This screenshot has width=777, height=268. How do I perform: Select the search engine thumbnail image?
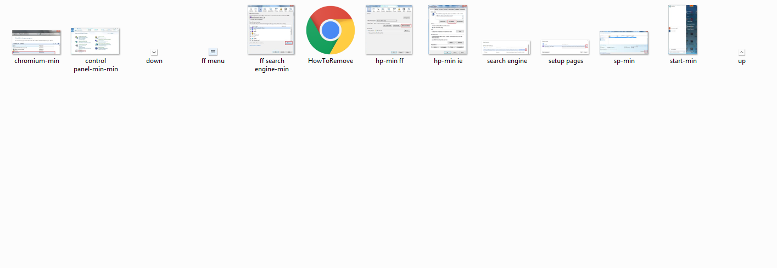coord(506,47)
